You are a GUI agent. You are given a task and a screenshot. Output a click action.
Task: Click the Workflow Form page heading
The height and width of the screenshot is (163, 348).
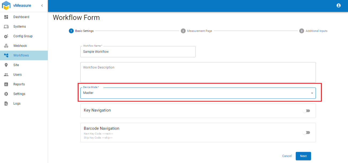tap(76, 18)
